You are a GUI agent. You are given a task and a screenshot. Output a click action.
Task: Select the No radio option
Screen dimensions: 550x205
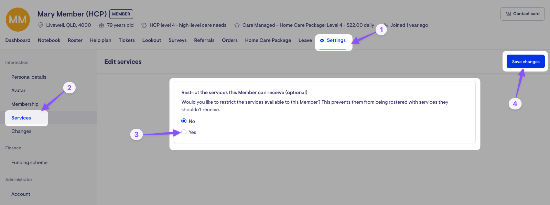coord(184,121)
